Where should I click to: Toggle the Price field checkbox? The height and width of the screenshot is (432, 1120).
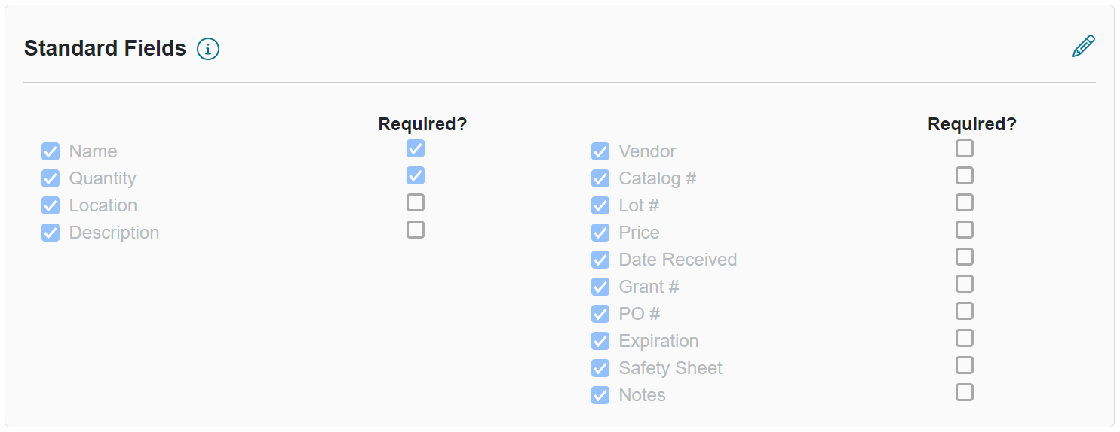pyautogui.click(x=600, y=233)
